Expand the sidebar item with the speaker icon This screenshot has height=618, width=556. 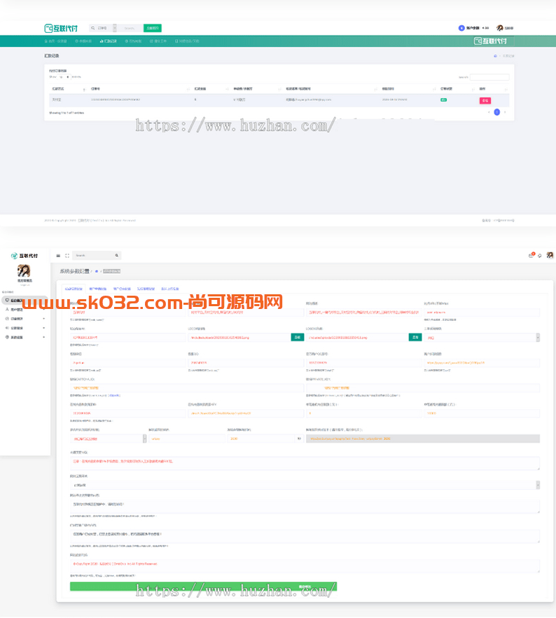pos(25,328)
